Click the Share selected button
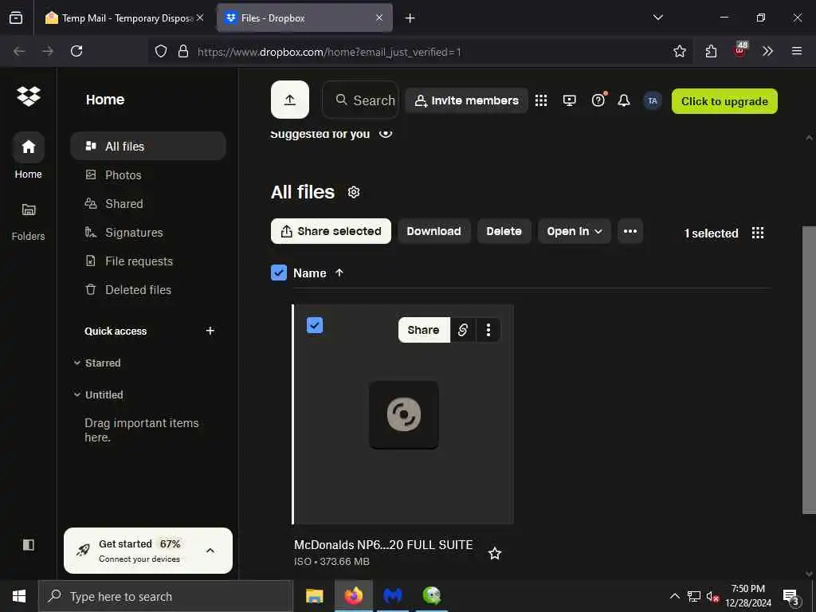 click(331, 231)
